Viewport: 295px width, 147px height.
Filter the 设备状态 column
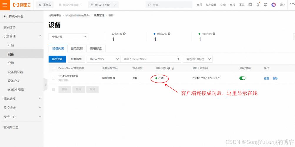pos(173,69)
